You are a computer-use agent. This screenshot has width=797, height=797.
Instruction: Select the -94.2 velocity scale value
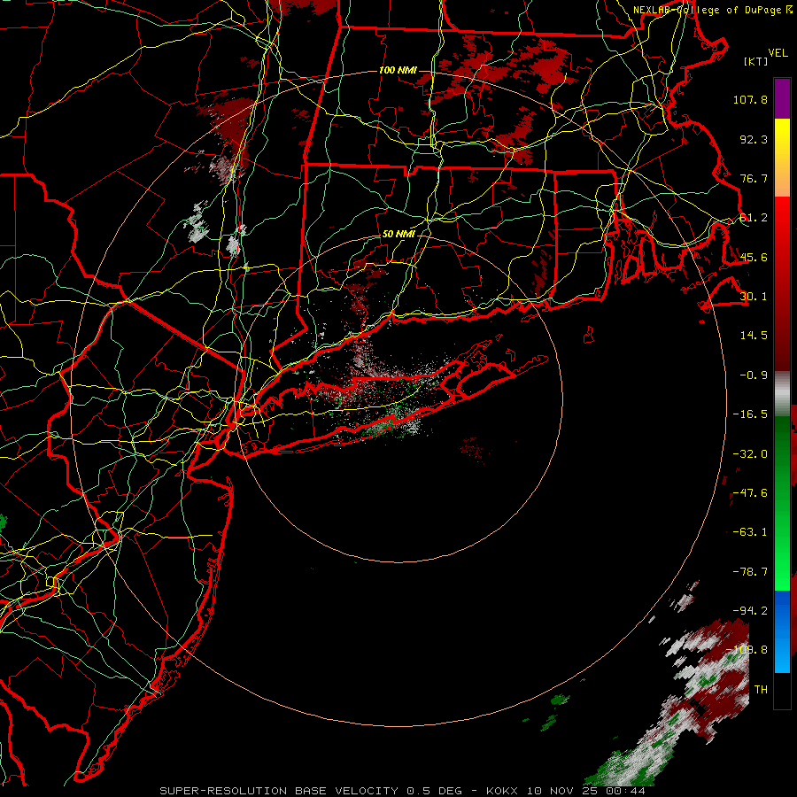coord(750,611)
